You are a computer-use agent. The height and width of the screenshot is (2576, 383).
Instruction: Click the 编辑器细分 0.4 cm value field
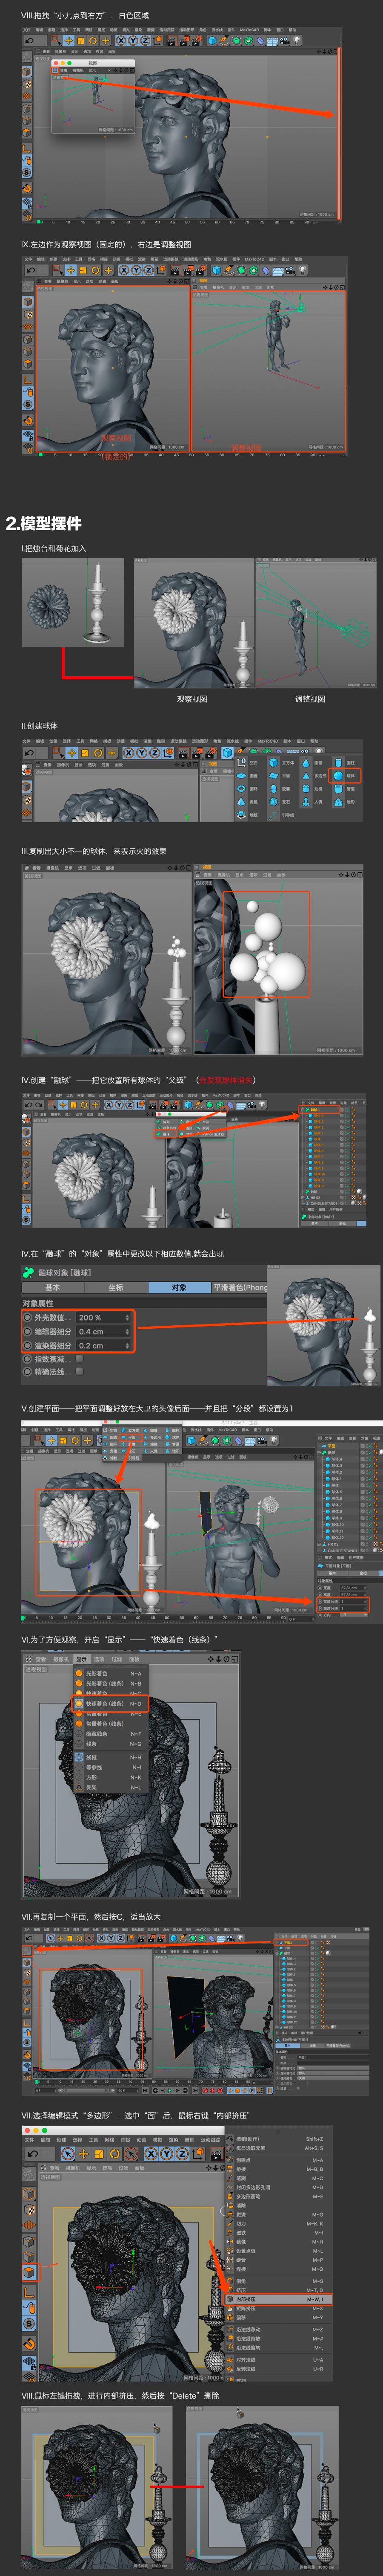(x=104, y=1332)
